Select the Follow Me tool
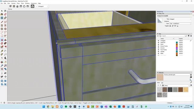194x109 pixels. click(5, 44)
